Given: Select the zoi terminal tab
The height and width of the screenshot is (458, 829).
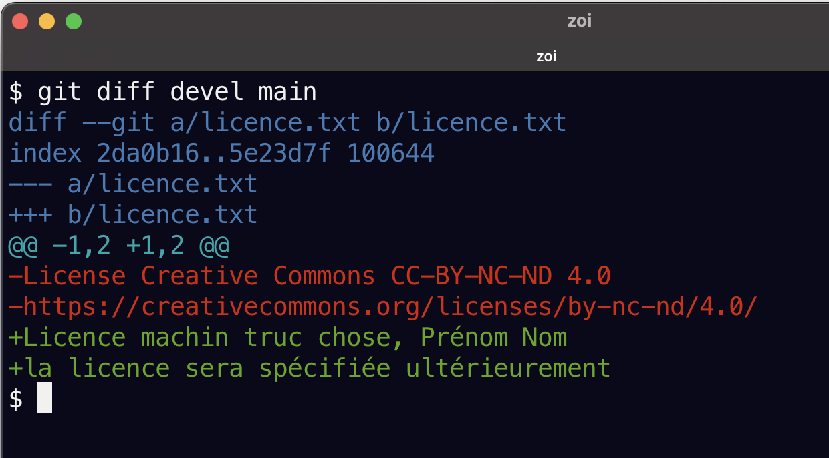Looking at the screenshot, I should 546,57.
